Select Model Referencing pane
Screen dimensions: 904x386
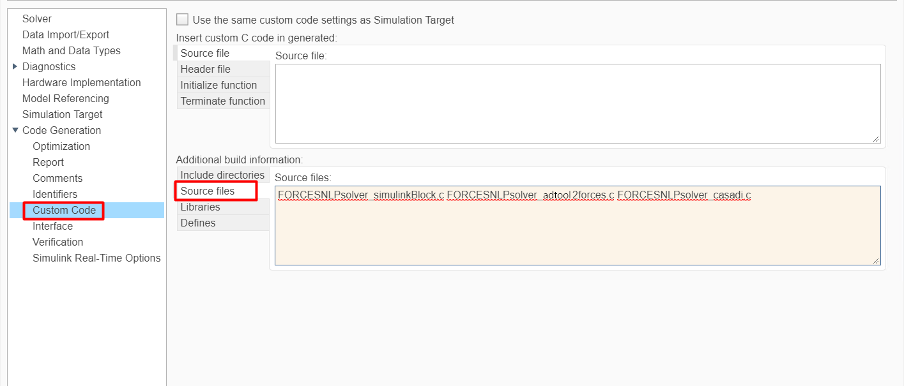click(x=65, y=98)
